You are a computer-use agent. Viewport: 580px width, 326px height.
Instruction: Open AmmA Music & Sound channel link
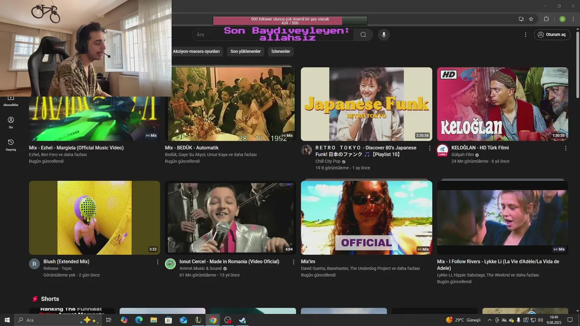200,268
